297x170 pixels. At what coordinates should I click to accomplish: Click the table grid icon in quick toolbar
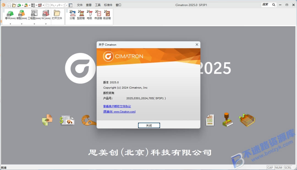(71, 5)
